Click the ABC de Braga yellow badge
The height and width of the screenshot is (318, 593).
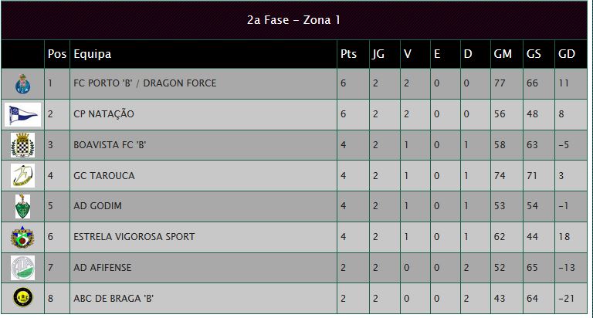22,297
